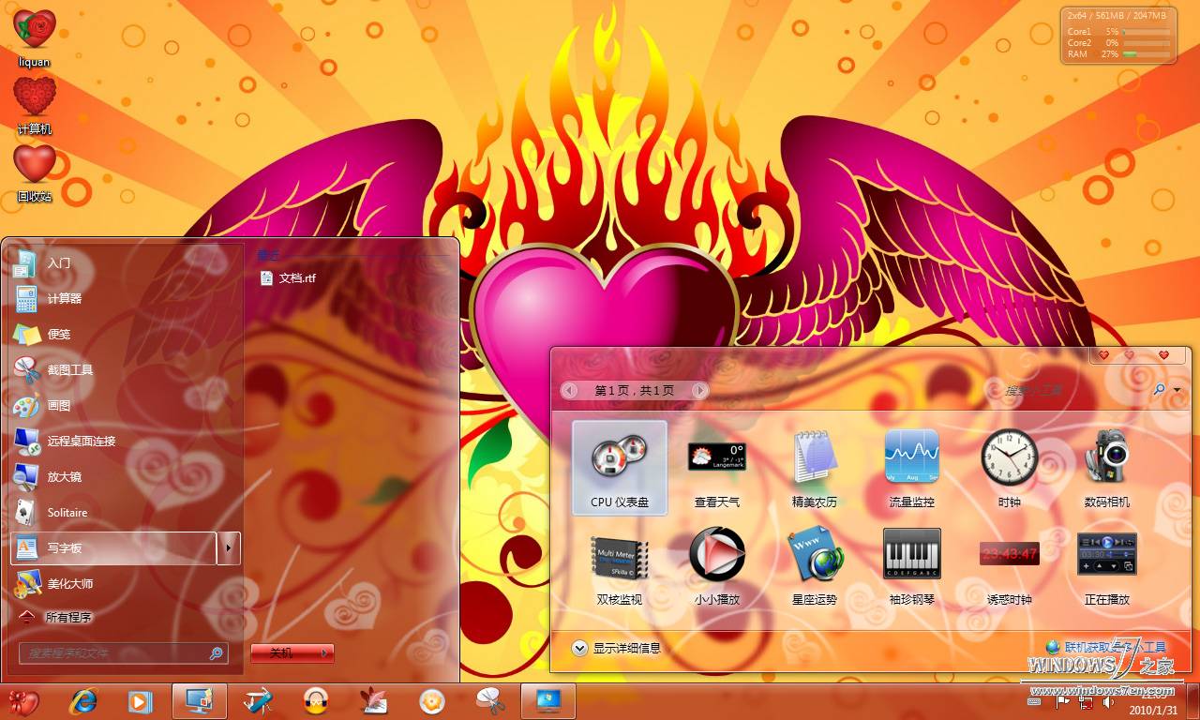Select the 查看天气 weather gadget
Viewport: 1200px width, 720px height.
[x=716, y=468]
